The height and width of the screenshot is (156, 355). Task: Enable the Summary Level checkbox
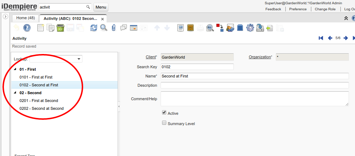[164, 123]
